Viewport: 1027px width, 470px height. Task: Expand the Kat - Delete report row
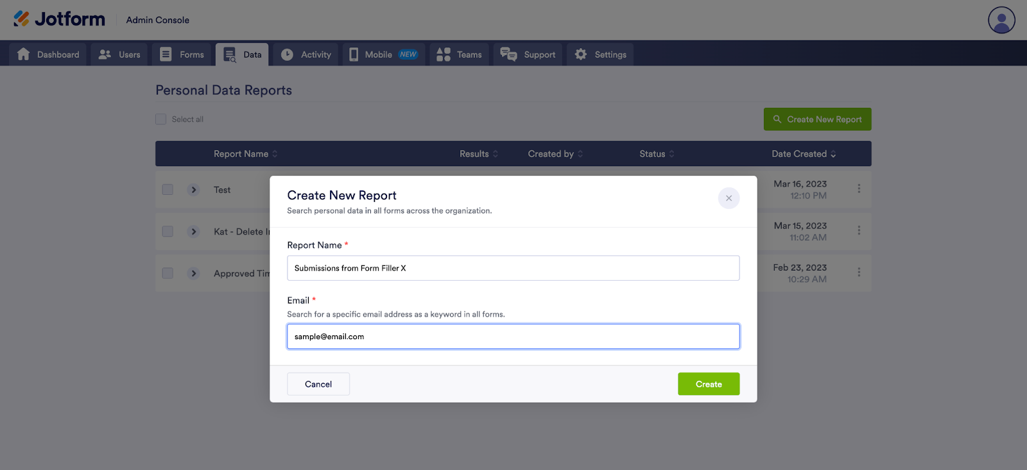(x=193, y=231)
